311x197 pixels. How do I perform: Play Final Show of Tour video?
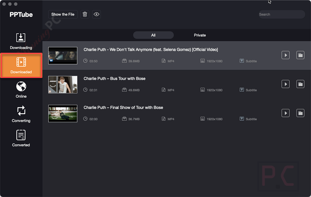pos(285,113)
